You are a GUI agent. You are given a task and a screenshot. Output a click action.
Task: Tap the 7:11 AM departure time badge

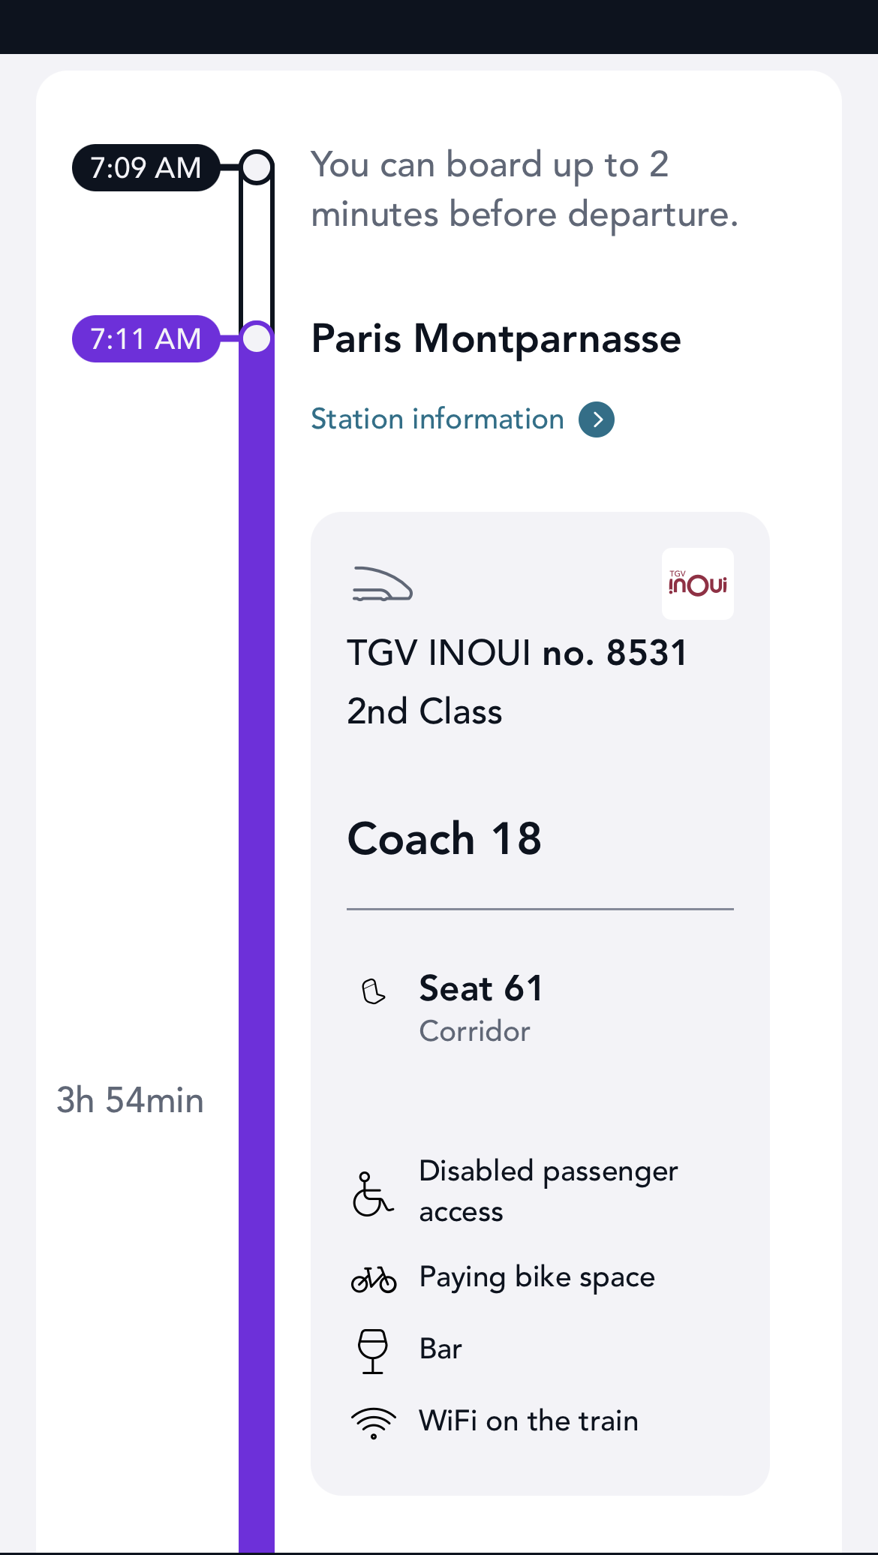pyautogui.click(x=146, y=339)
